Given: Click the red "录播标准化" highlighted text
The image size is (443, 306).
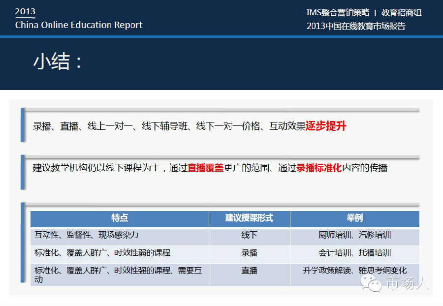Looking at the screenshot, I should coord(319,168).
